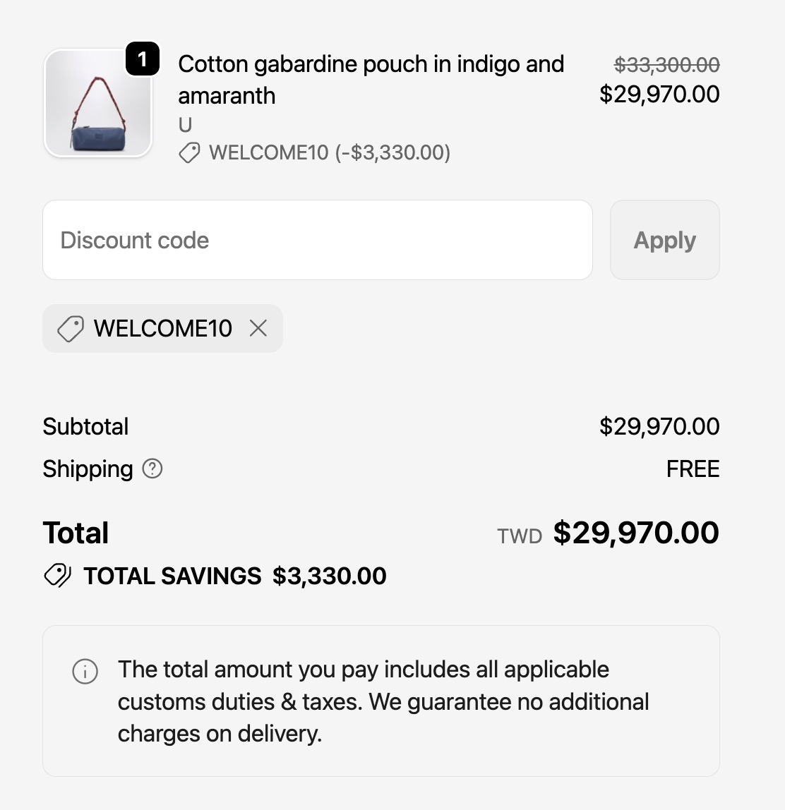
Task: Click the quantity badge showing 1
Action: (x=142, y=59)
